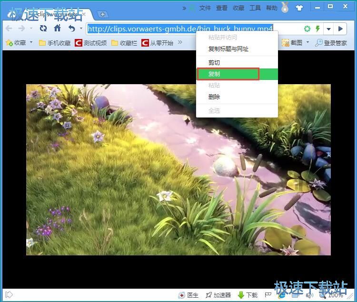Open restore-tab history dropdown arrow

pyautogui.click(x=81, y=29)
